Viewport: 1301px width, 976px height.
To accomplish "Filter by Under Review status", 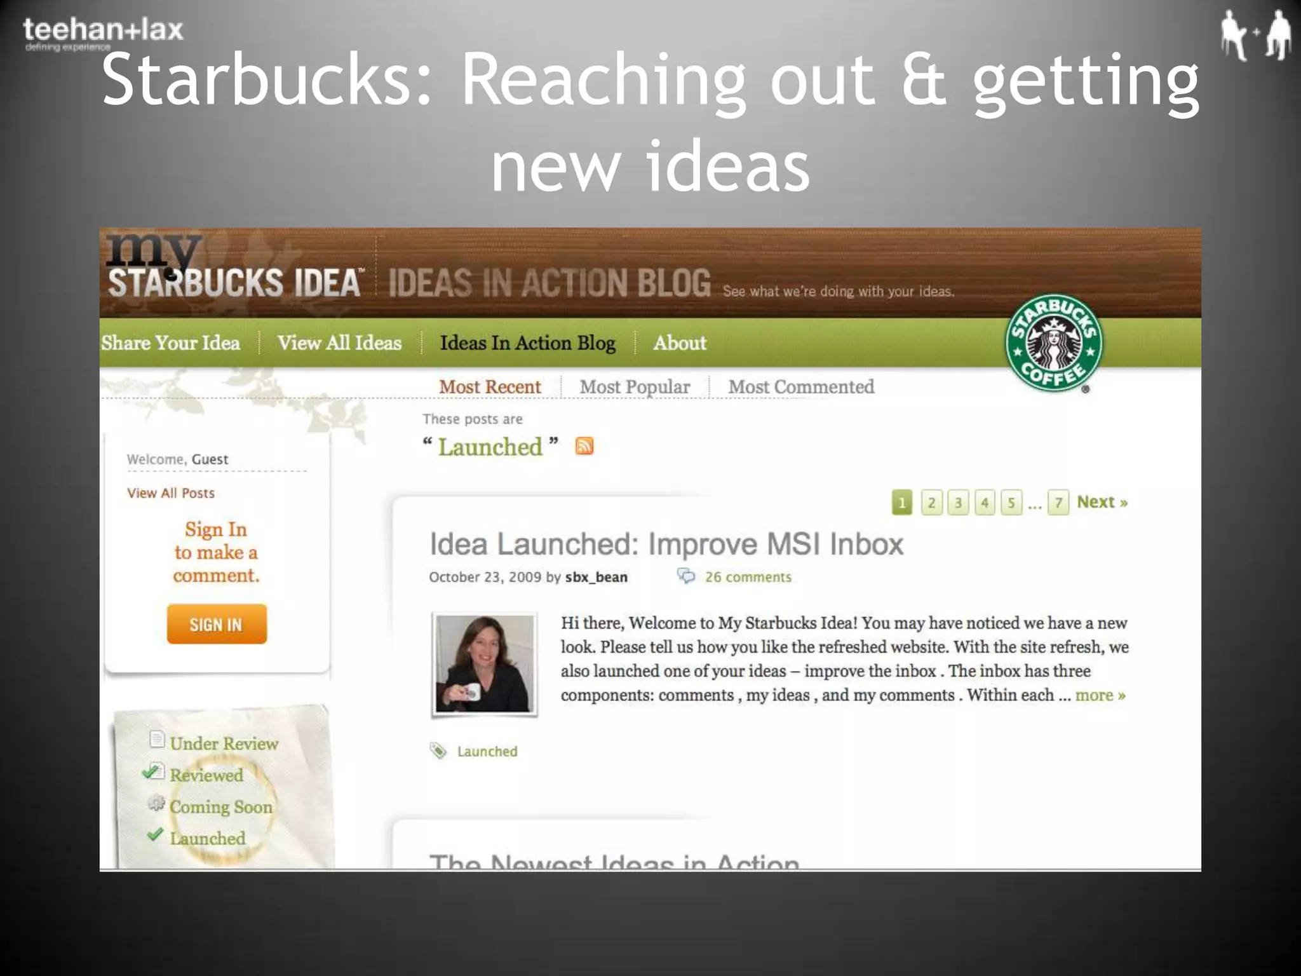I will [224, 743].
